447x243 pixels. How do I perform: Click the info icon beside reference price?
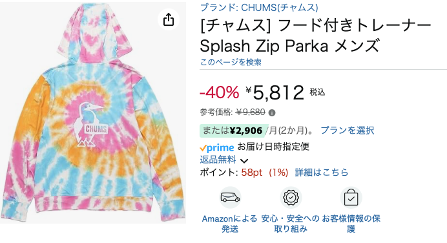tap(272, 113)
